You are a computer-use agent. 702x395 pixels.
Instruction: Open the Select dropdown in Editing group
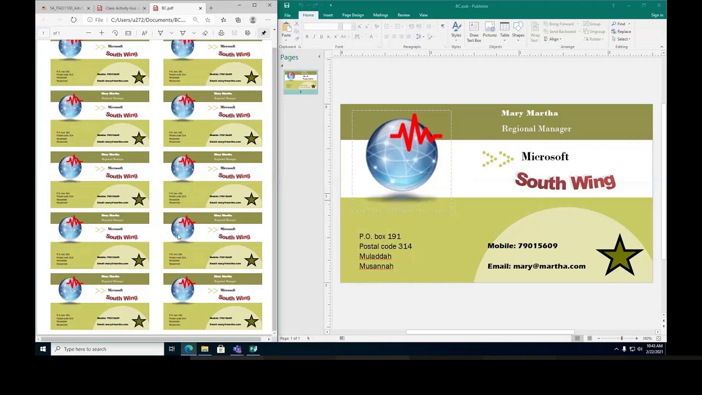[621, 39]
